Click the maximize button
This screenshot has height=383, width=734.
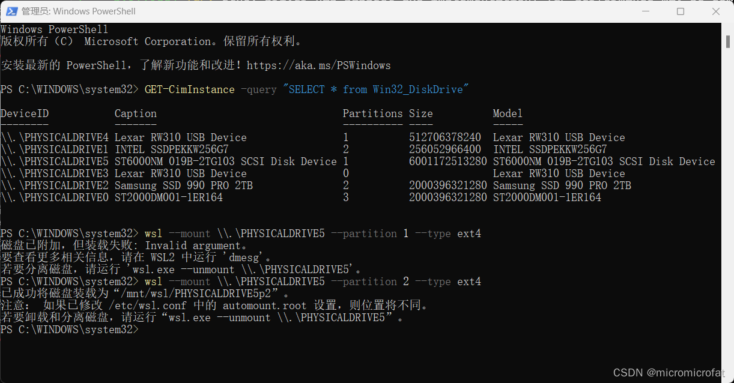[681, 11]
